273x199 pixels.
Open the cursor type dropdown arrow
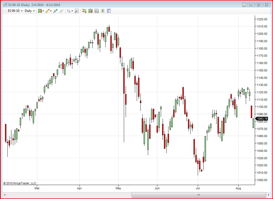(x=72, y=11)
